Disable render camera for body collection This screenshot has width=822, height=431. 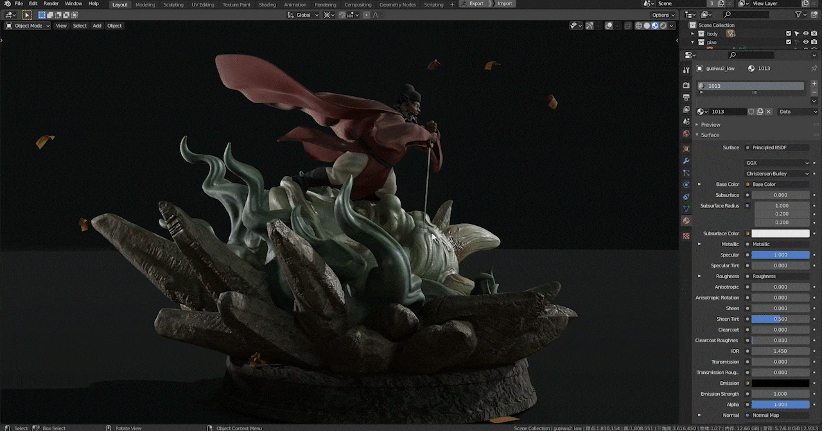pyautogui.click(x=814, y=33)
